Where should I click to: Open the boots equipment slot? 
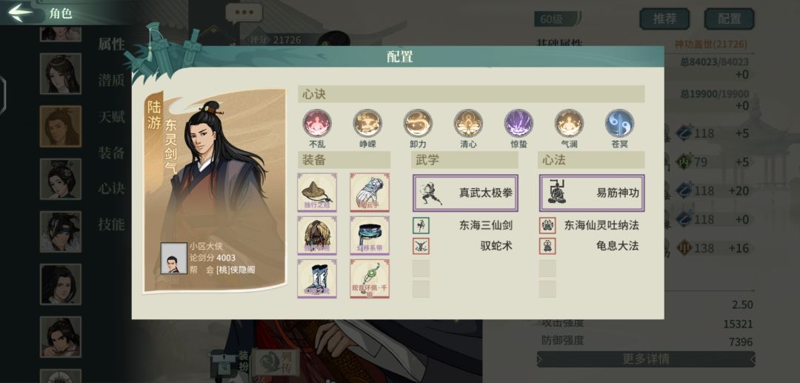(317, 279)
